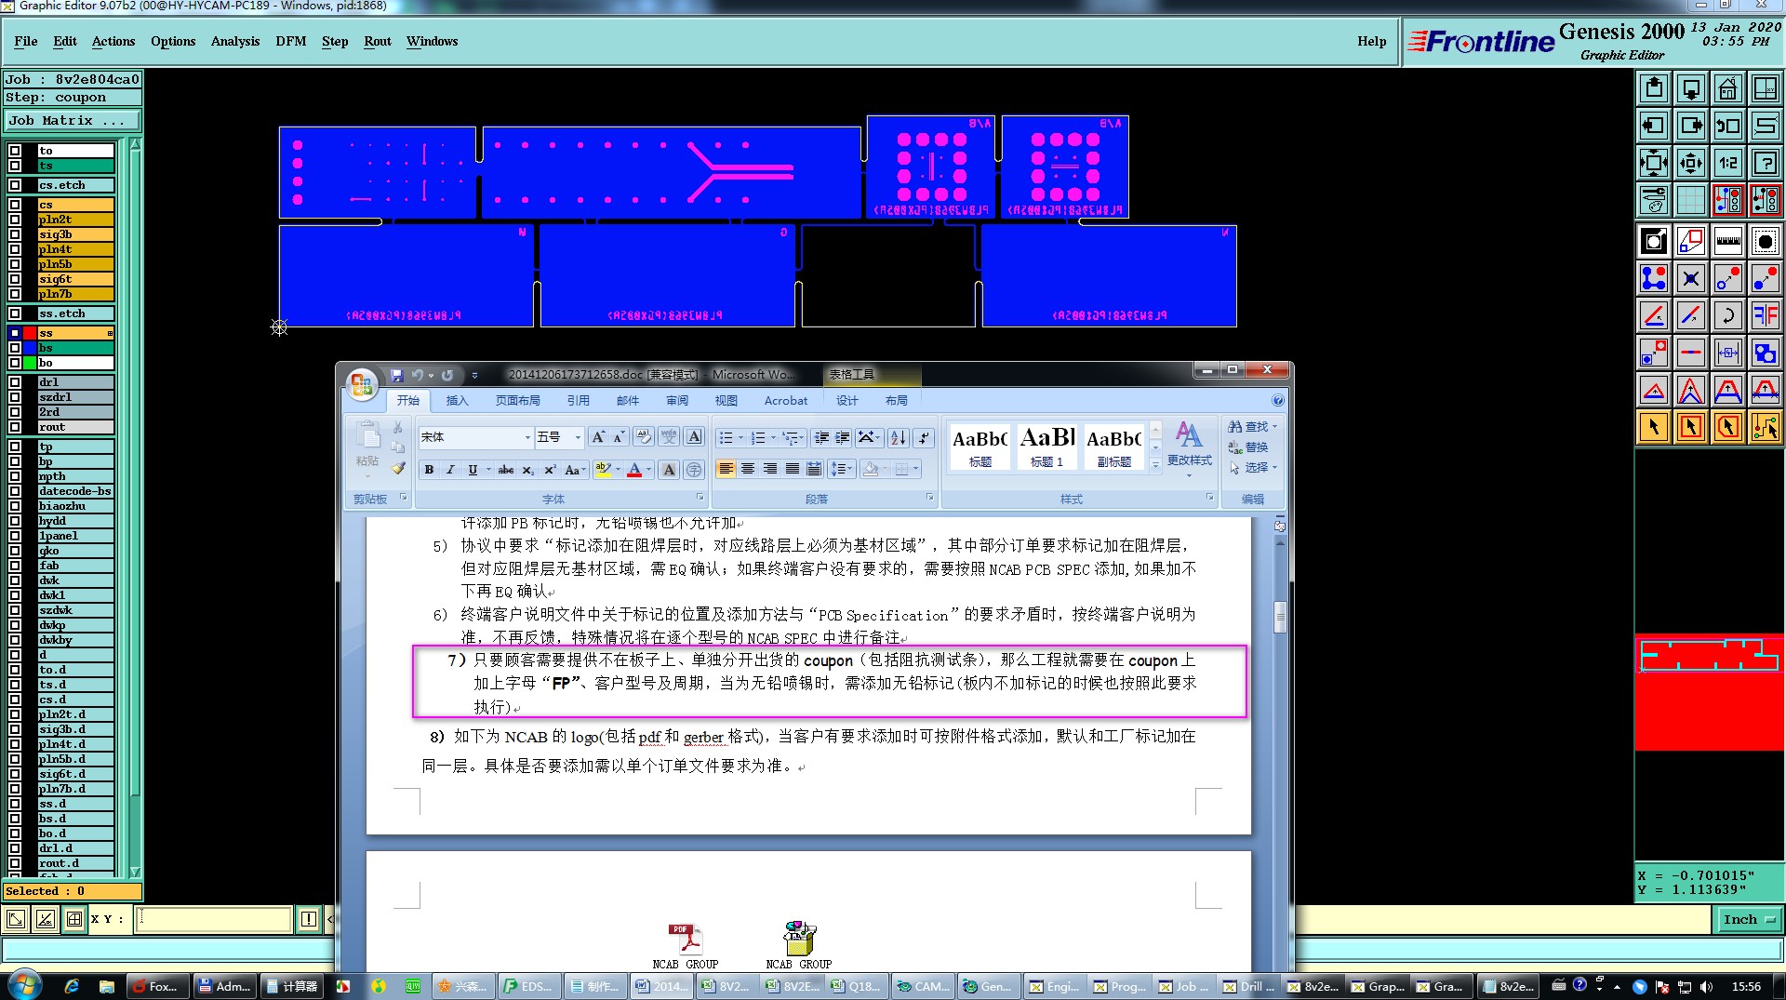Open the Actions menu in Genesis
Image resolution: width=1786 pixels, height=1000 pixels.
[x=113, y=42]
